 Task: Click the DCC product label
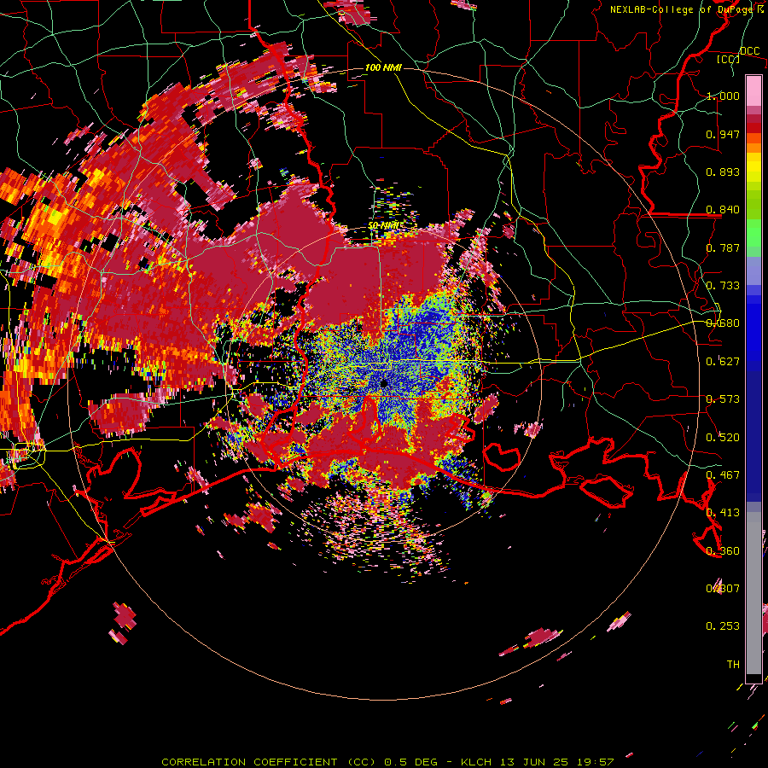749,51
